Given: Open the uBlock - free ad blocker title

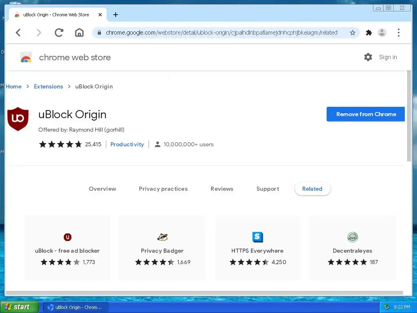Looking at the screenshot, I should coord(67,251).
